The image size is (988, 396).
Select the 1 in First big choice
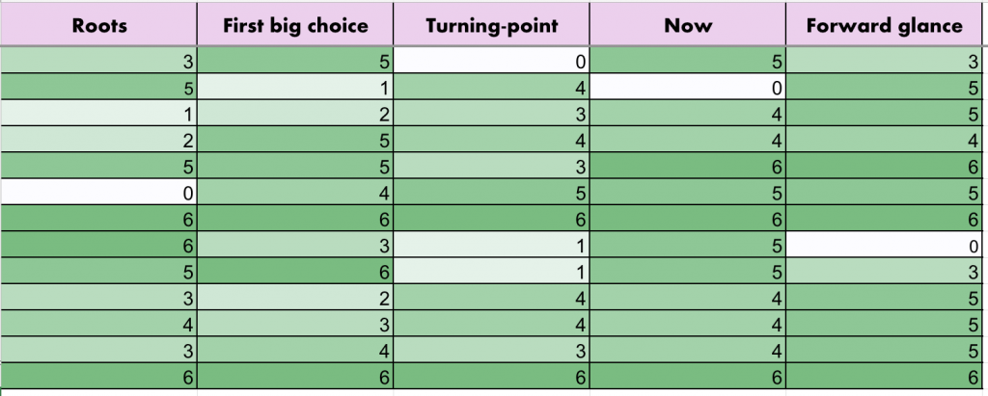point(295,89)
